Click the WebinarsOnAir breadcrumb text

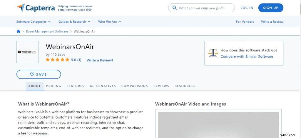coord(85,31)
